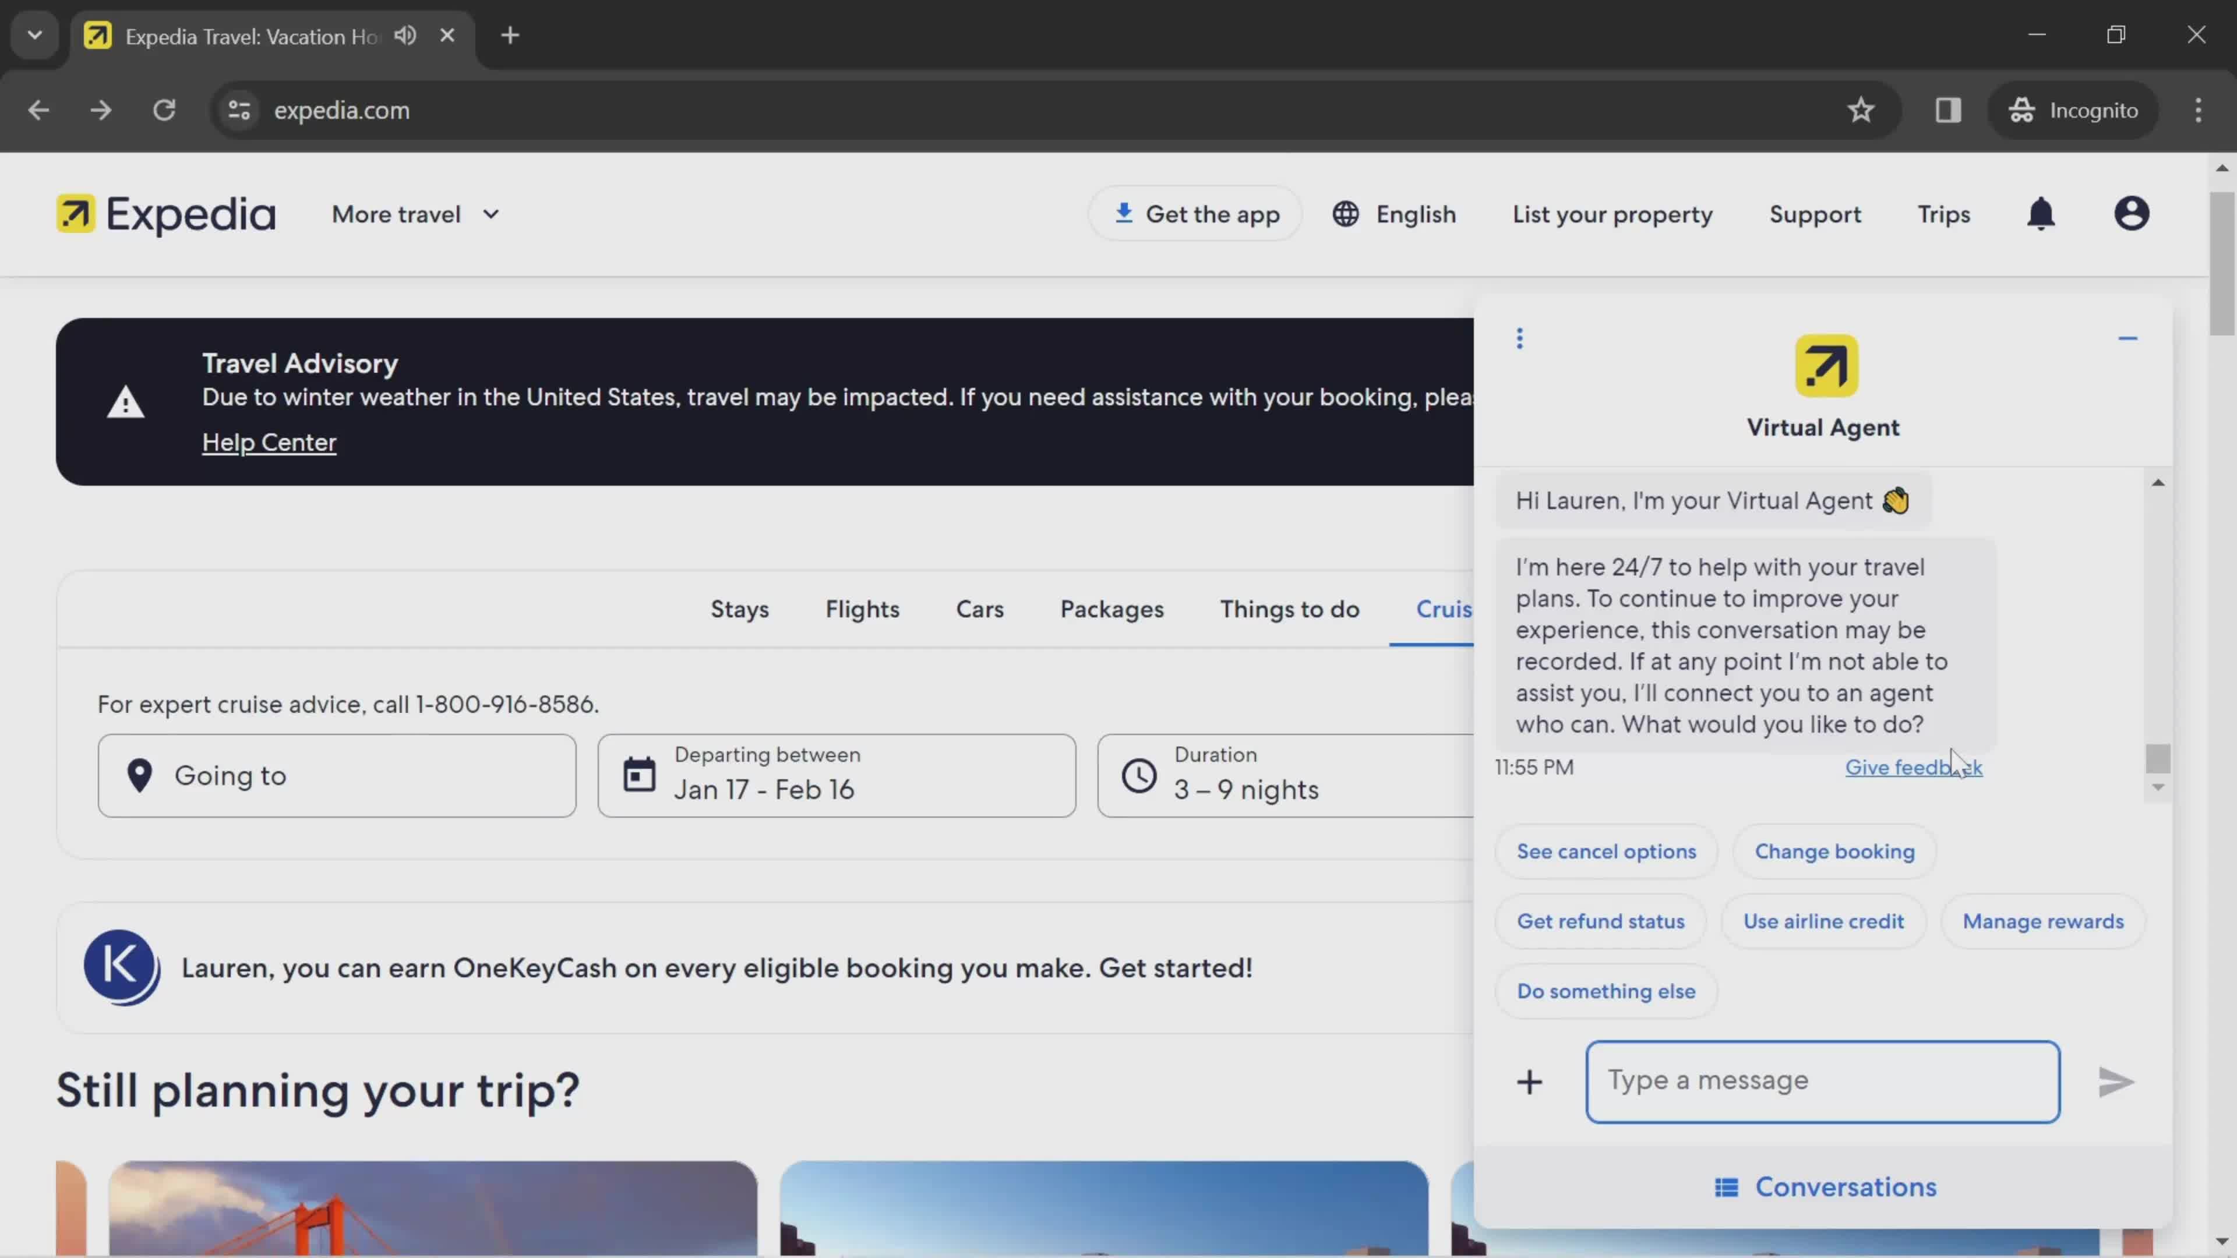Open notifications bell
The height and width of the screenshot is (1258, 2237).
tap(2041, 214)
